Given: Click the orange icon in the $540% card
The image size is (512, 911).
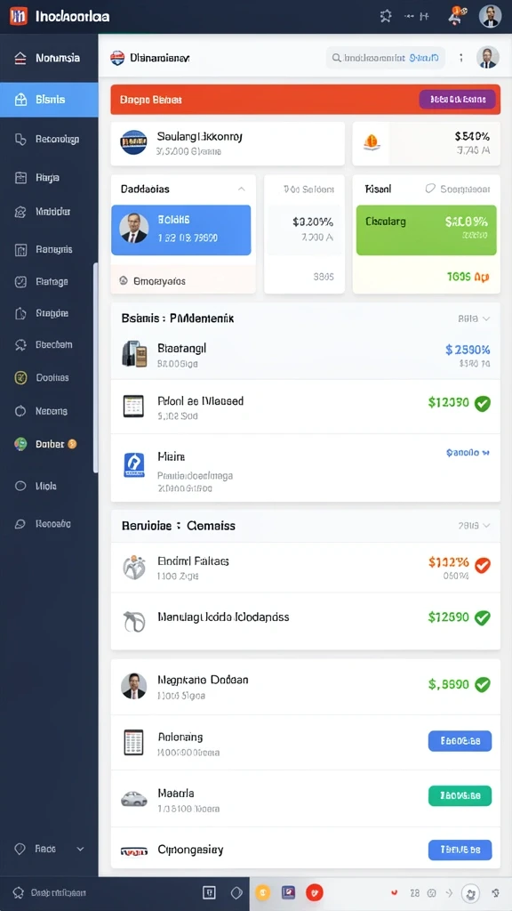Looking at the screenshot, I should click(371, 142).
